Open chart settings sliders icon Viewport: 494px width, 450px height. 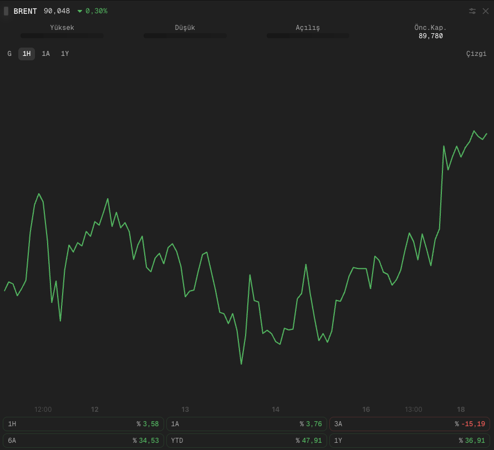coord(472,11)
